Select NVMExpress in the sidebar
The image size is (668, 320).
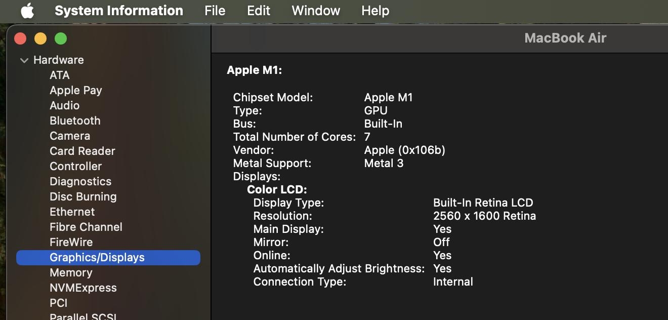83,288
